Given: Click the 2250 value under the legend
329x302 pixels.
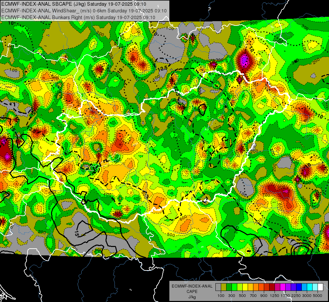Looking at the screenshot, I should [x=296, y=296].
